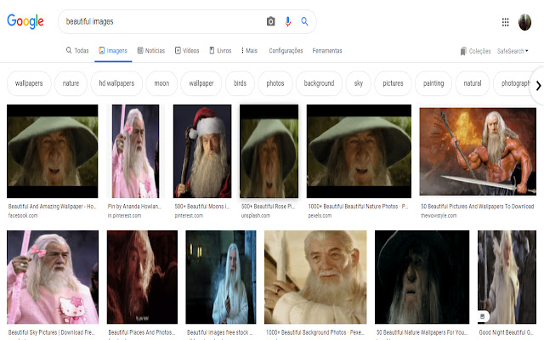Open '1000+ Beautiful Nature Photos' thumbnail
The image size is (544, 340).
click(359, 151)
